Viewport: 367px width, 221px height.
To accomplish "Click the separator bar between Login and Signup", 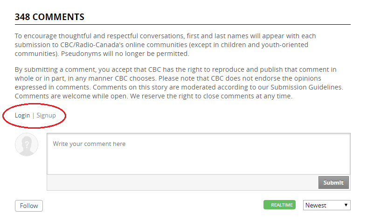I will point(33,116).
